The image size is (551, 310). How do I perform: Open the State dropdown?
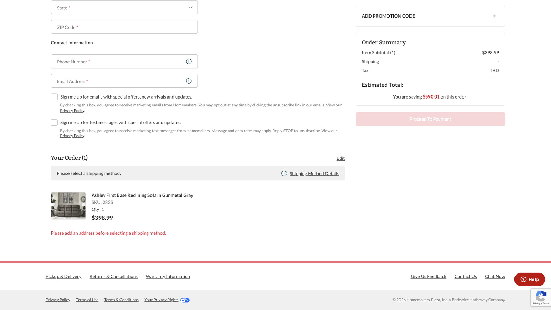tap(124, 8)
